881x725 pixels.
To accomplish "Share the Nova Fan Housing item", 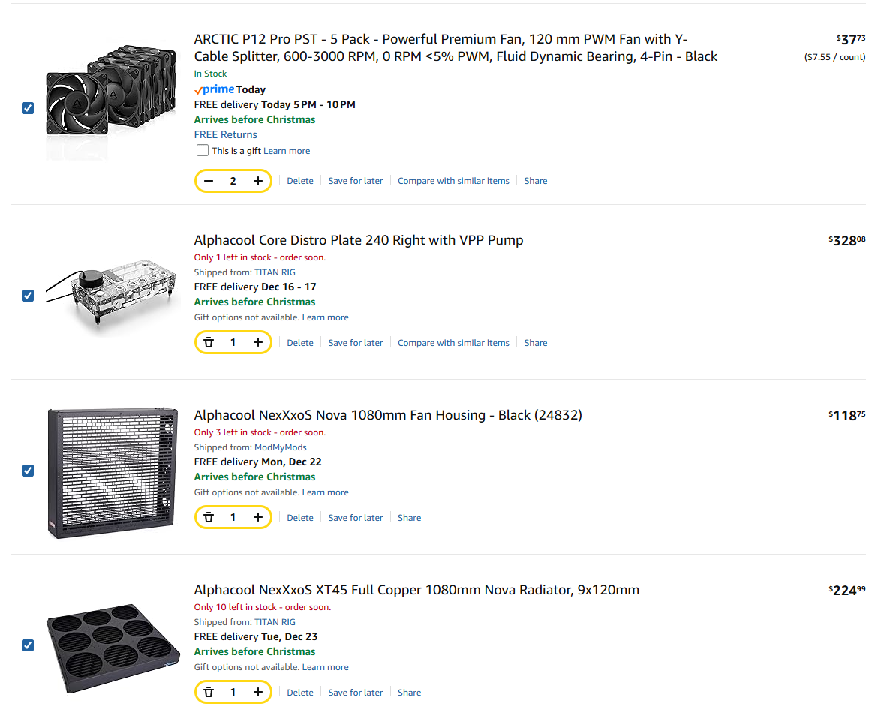I will (x=409, y=518).
